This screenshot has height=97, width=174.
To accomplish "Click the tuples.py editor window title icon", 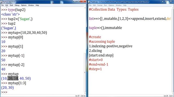I will pyautogui.click(x=89, y=2).
